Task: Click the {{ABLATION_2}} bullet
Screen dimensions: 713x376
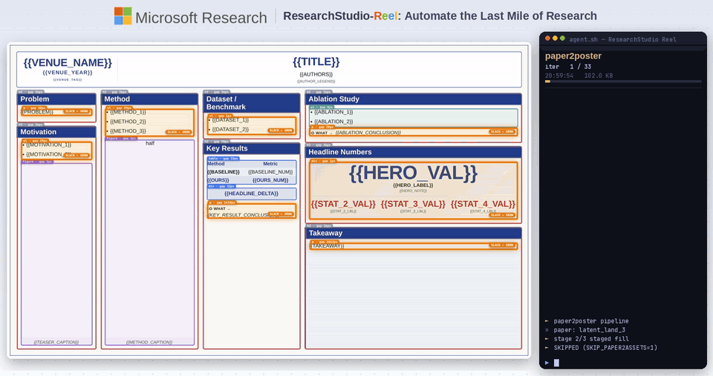Action: (x=333, y=122)
